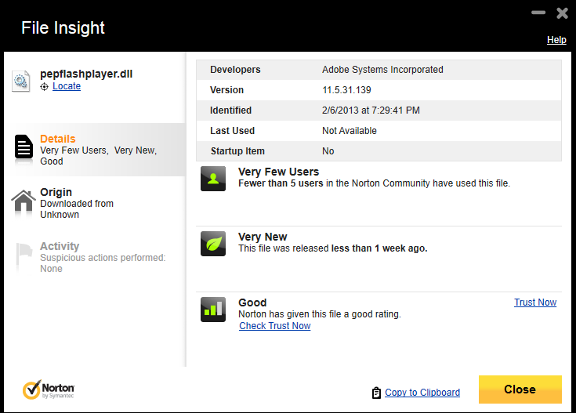576x413 pixels.
Task: Click the Origin house icon
Action: point(24,201)
